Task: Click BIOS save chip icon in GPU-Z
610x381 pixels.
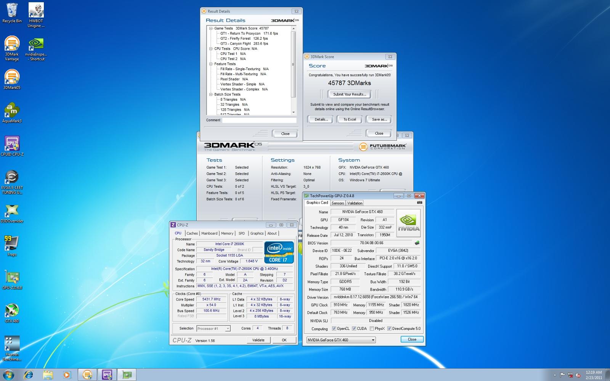Action: [417, 243]
